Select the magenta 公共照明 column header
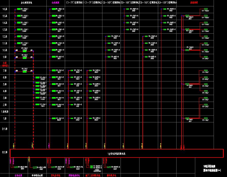Image resolution: width=227 pixels, height=177 pixels. click(55, 3)
